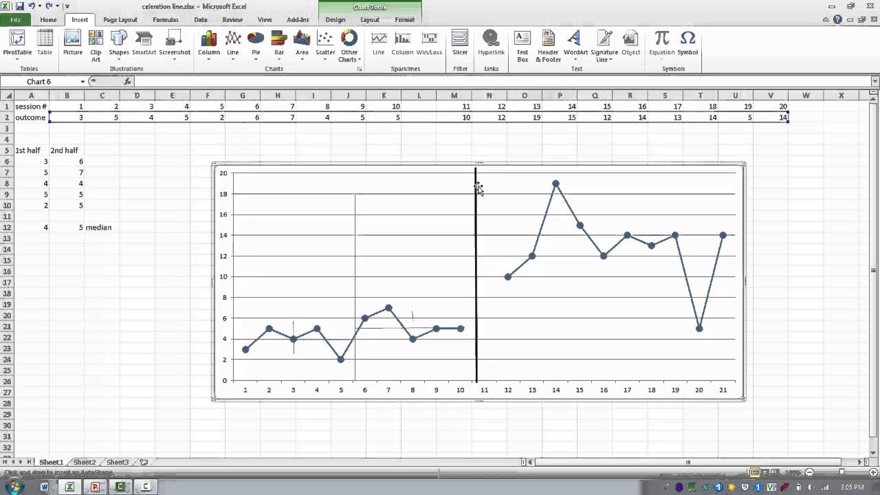The image size is (880, 495).
Task: Click the Insert Worksheet tab icon
Action: click(x=144, y=462)
